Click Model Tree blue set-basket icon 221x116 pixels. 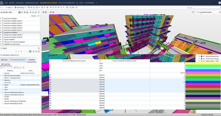(36, 12)
